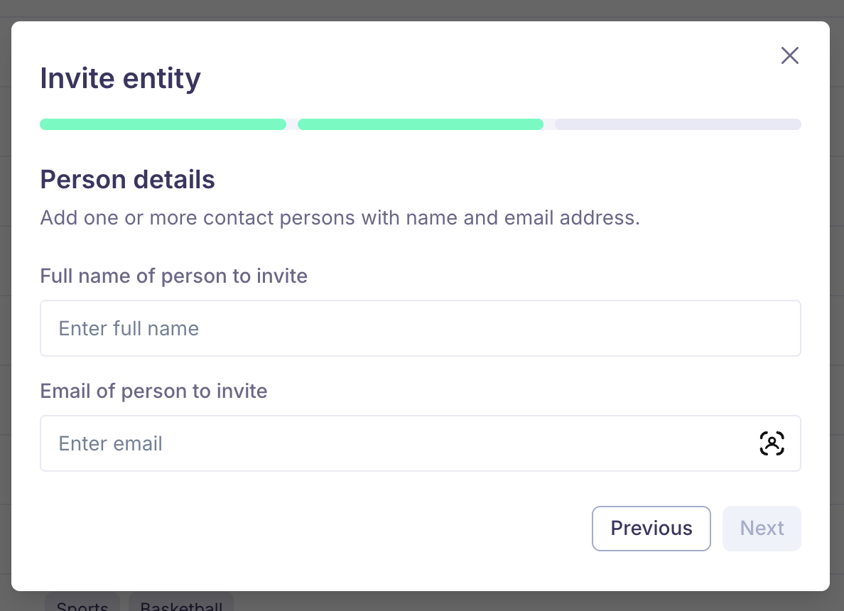The width and height of the screenshot is (844, 611).
Task: Click the first green progress step bar
Action: pyautogui.click(x=163, y=124)
